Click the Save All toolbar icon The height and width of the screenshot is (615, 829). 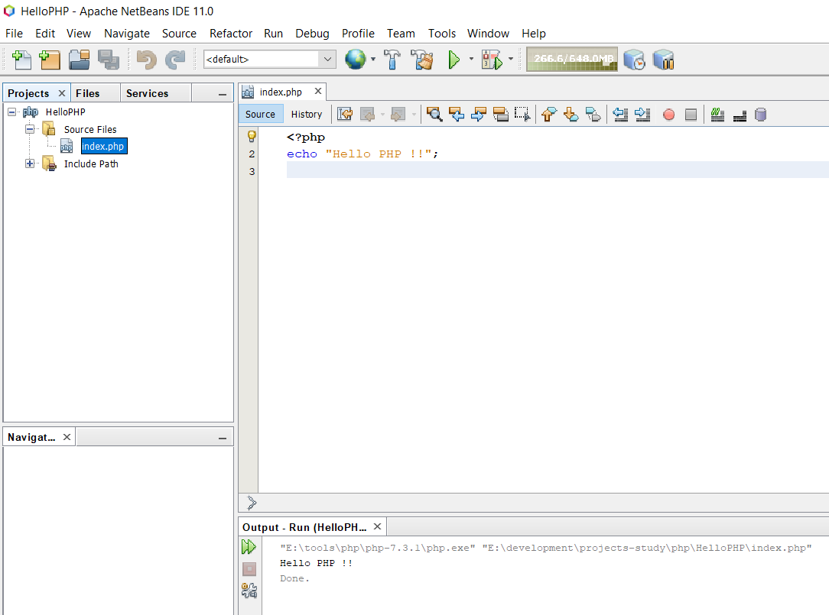tap(109, 60)
